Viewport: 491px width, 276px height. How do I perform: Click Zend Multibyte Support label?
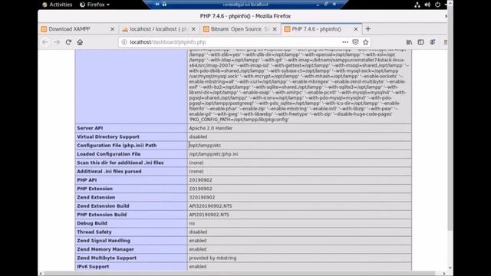[x=107, y=258]
